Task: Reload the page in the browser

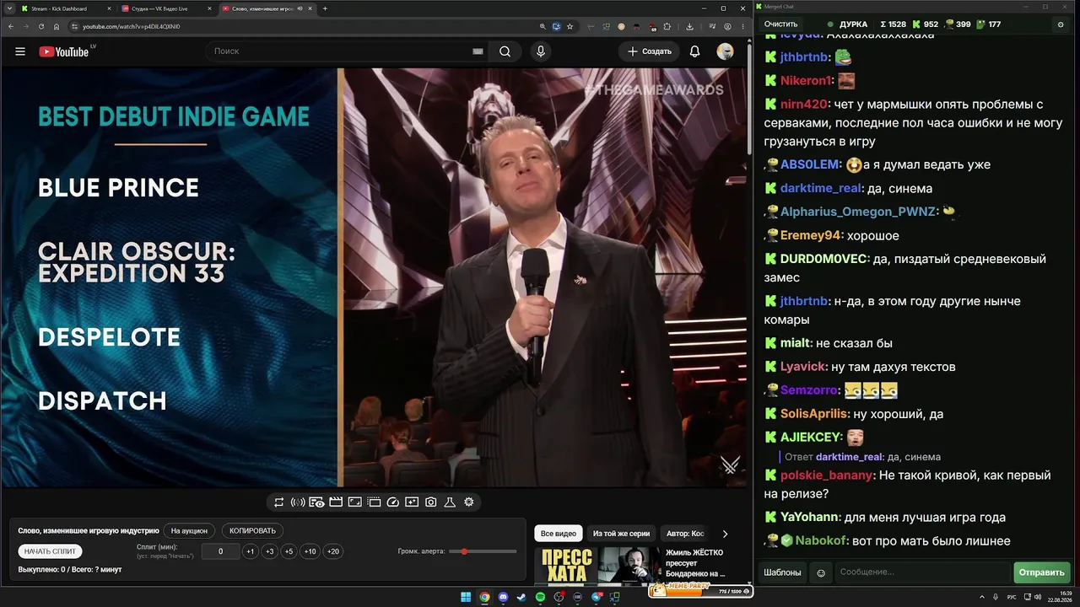Action: [x=41, y=26]
